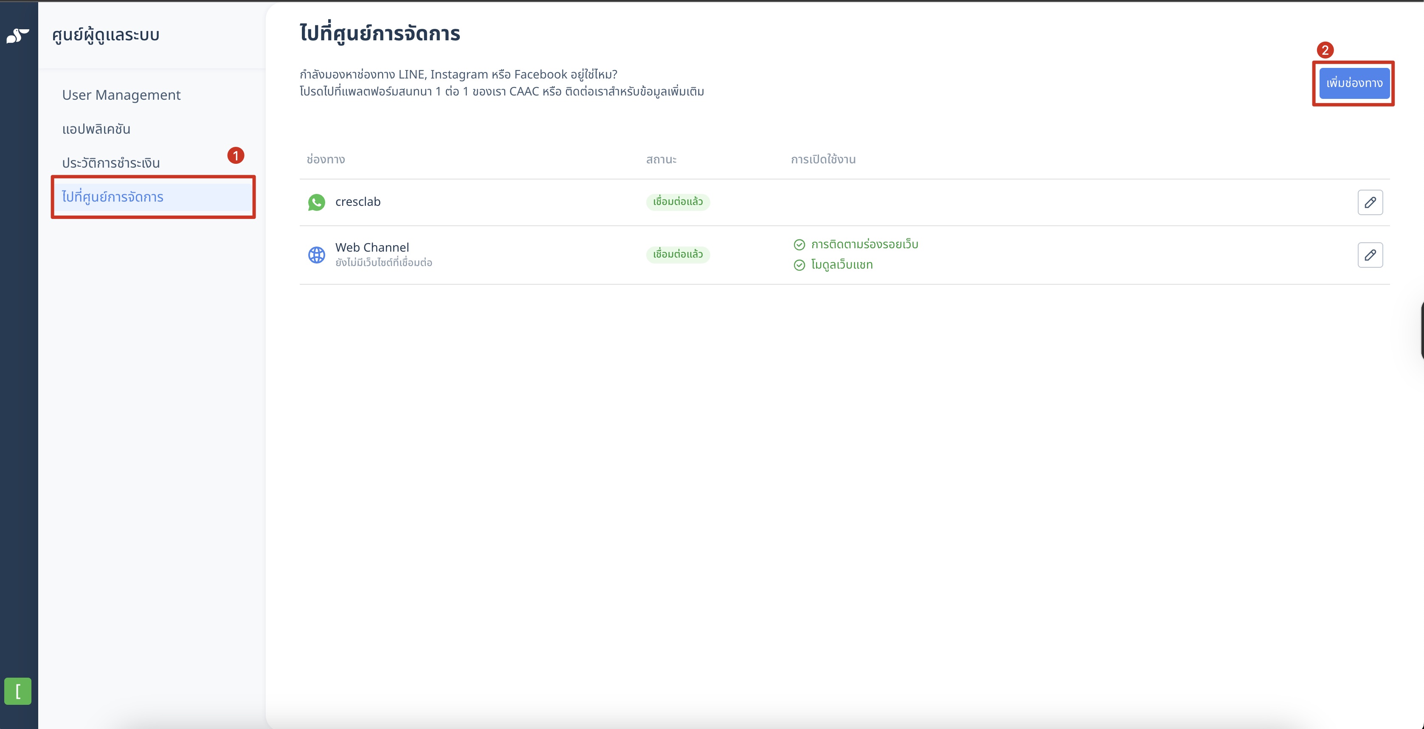The height and width of the screenshot is (729, 1424).
Task: Click the WhatsApp icon beside cresclab
Action: click(x=317, y=202)
